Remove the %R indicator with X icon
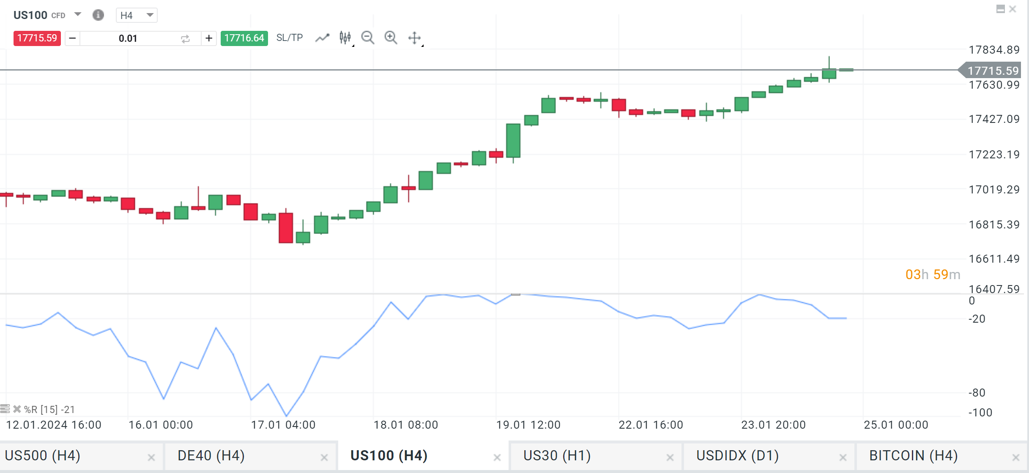 [x=17, y=409]
